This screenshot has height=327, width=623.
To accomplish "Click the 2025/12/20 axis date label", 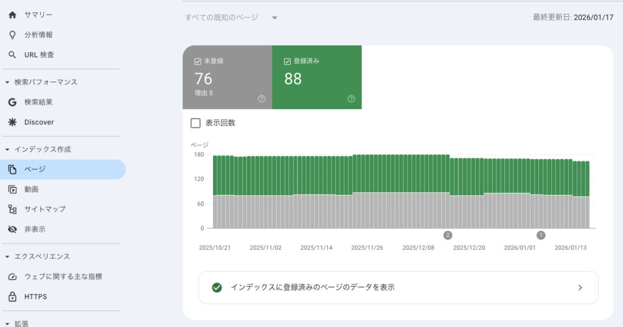I will click(x=469, y=247).
